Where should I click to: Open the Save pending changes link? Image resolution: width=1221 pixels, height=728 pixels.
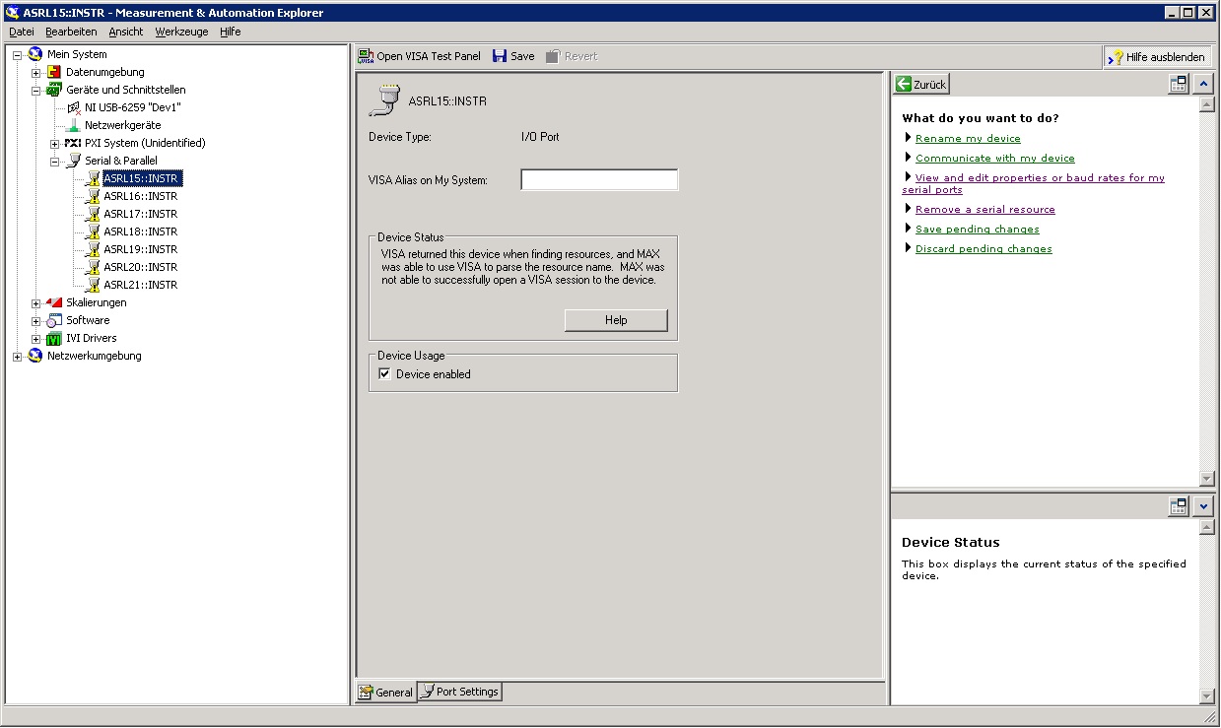(978, 230)
